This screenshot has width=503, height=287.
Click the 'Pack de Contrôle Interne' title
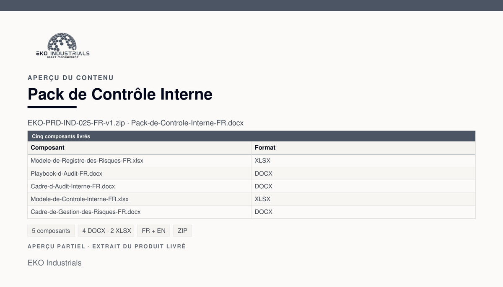[120, 94]
